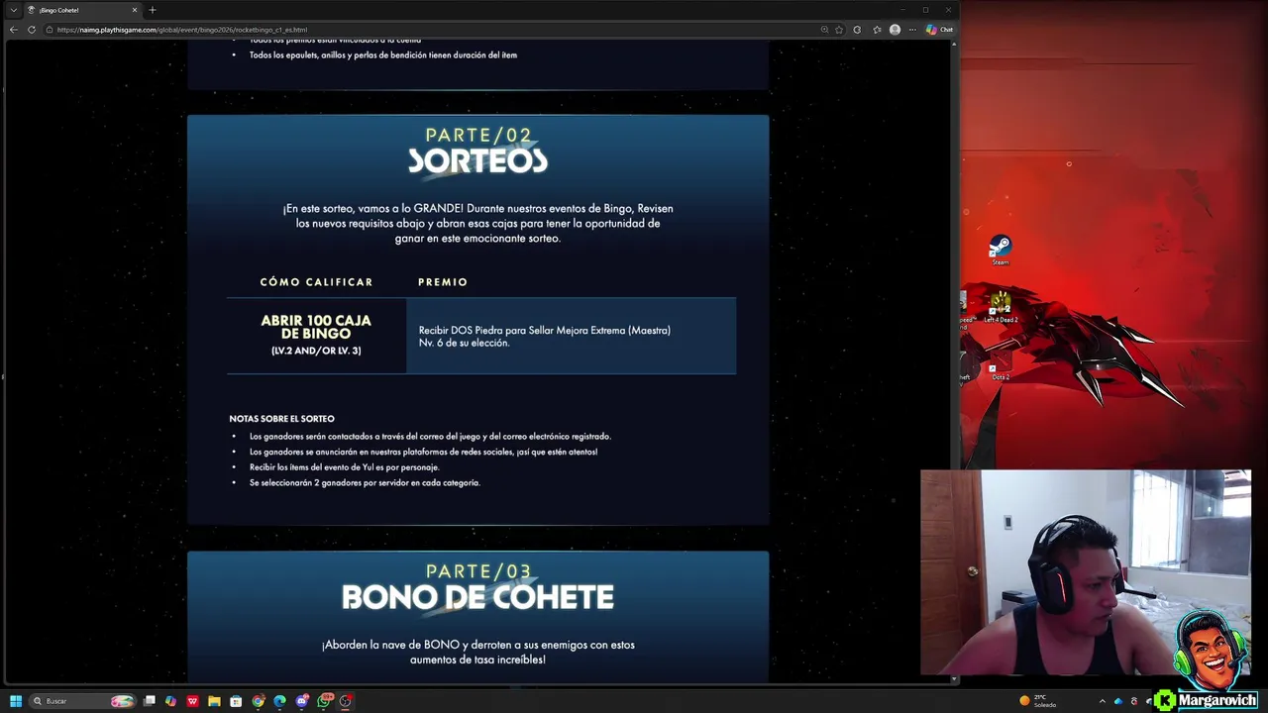Image resolution: width=1268 pixels, height=713 pixels.
Task: Open the tab list dropdown arrow
Action: click(13, 10)
